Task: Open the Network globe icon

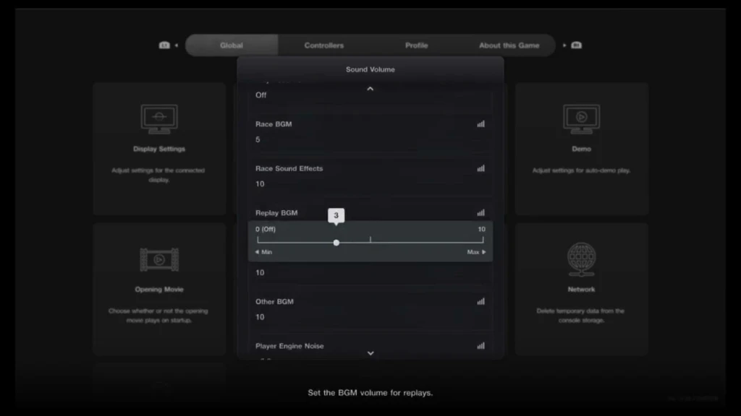Action: 581,259
